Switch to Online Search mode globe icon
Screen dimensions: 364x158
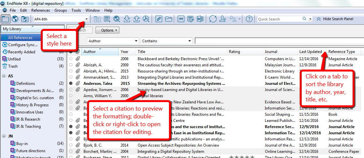(x=15, y=19)
